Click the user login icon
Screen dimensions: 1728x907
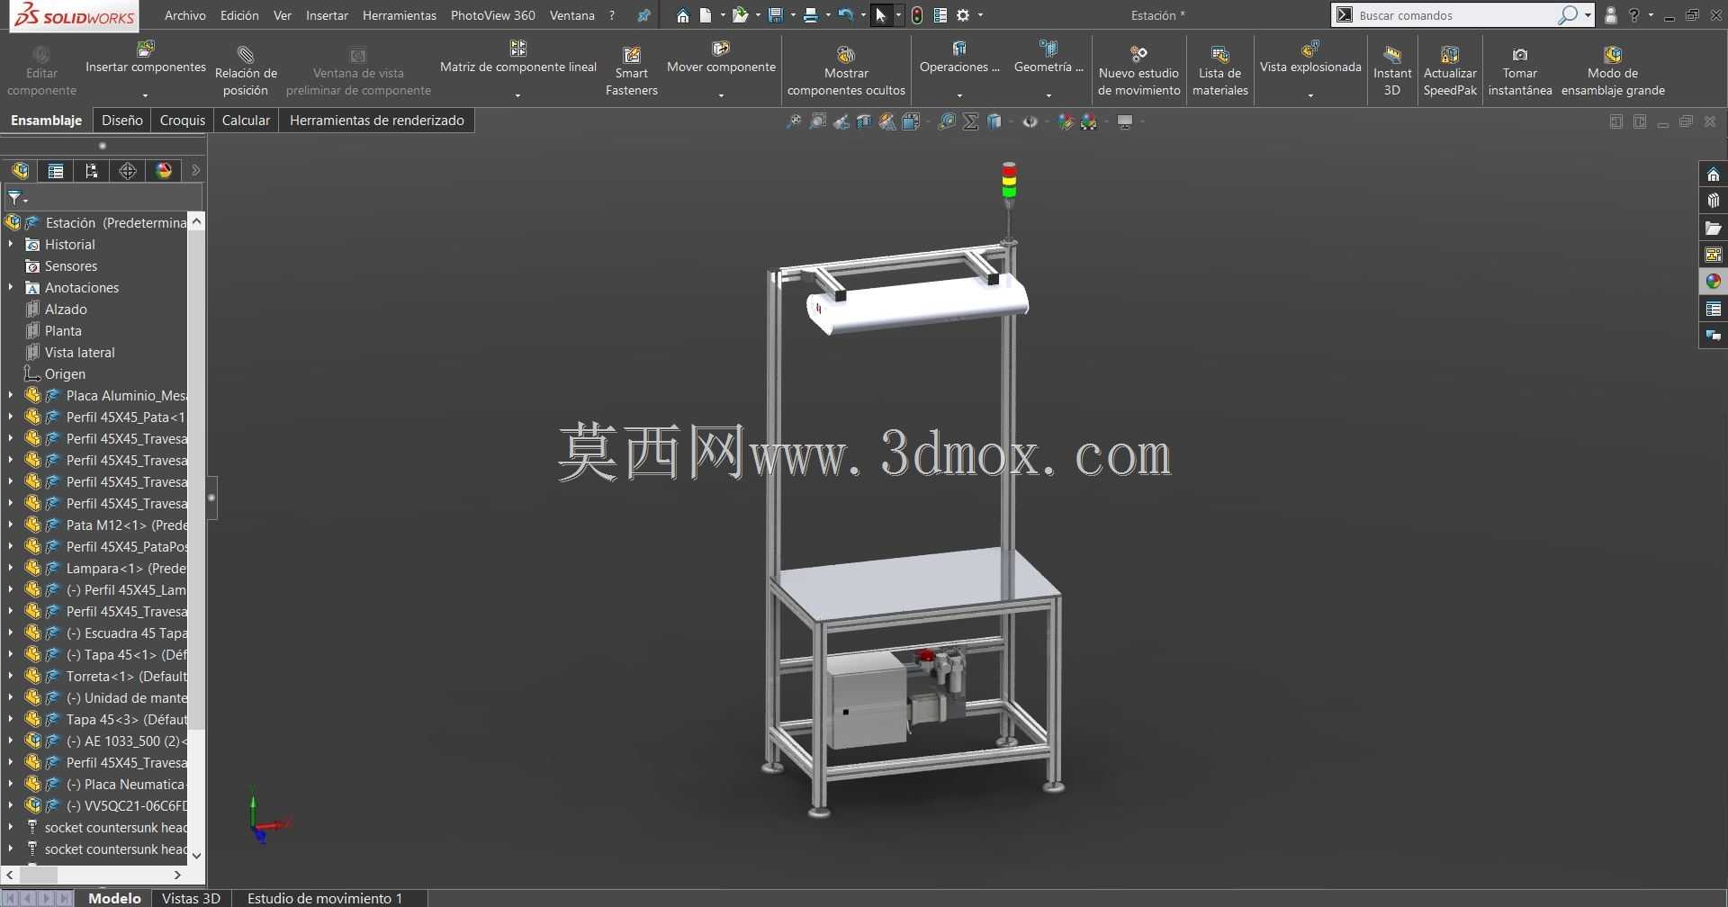click(x=1610, y=15)
